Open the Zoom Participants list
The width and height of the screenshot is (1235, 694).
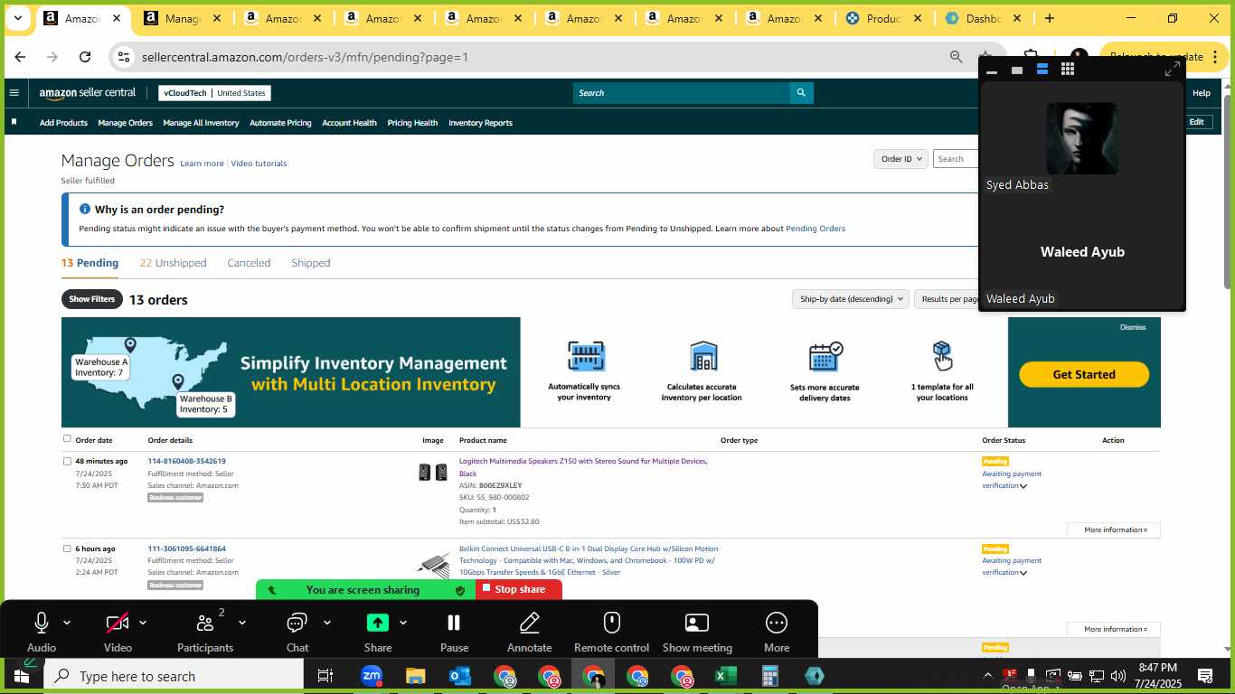tap(205, 632)
